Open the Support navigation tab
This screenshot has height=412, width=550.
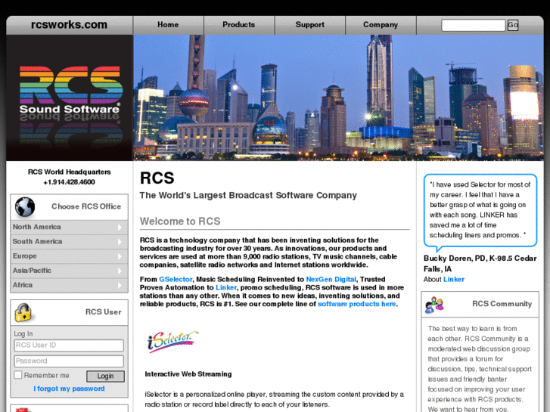tap(309, 25)
